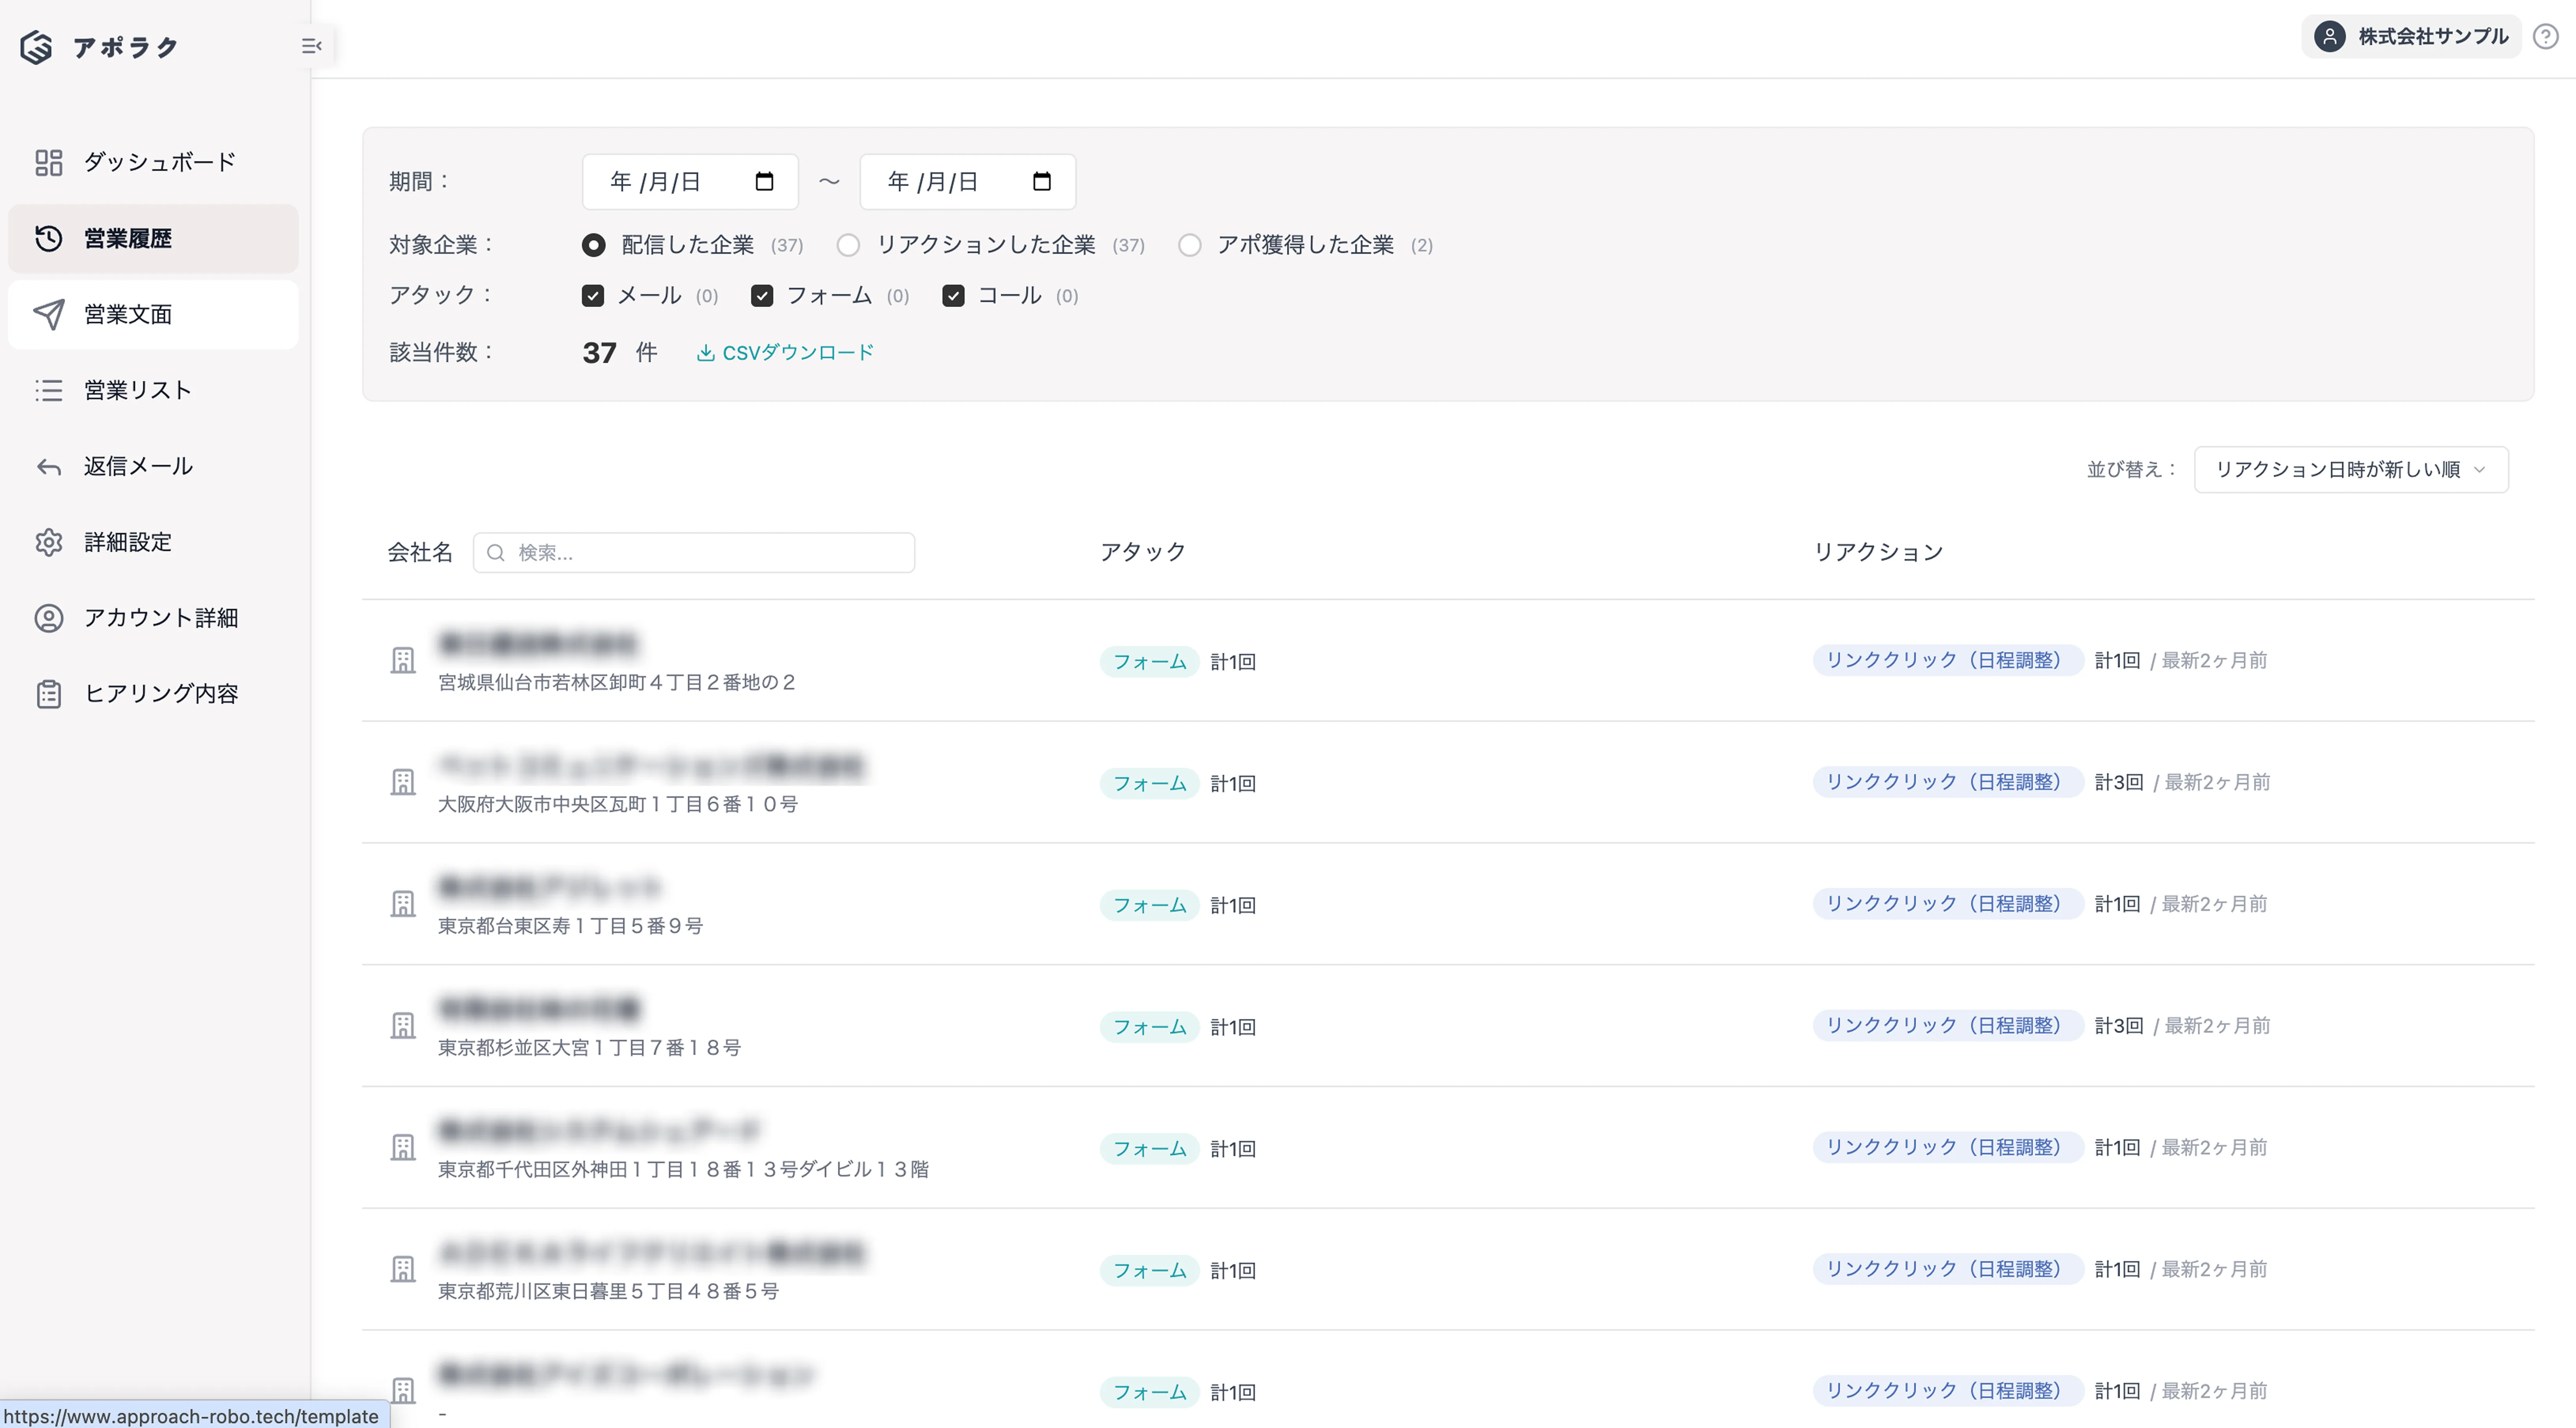Image resolution: width=2576 pixels, height=1428 pixels.
Task: Collapse the sidebar with the toggle icon
Action: pyautogui.click(x=311, y=46)
